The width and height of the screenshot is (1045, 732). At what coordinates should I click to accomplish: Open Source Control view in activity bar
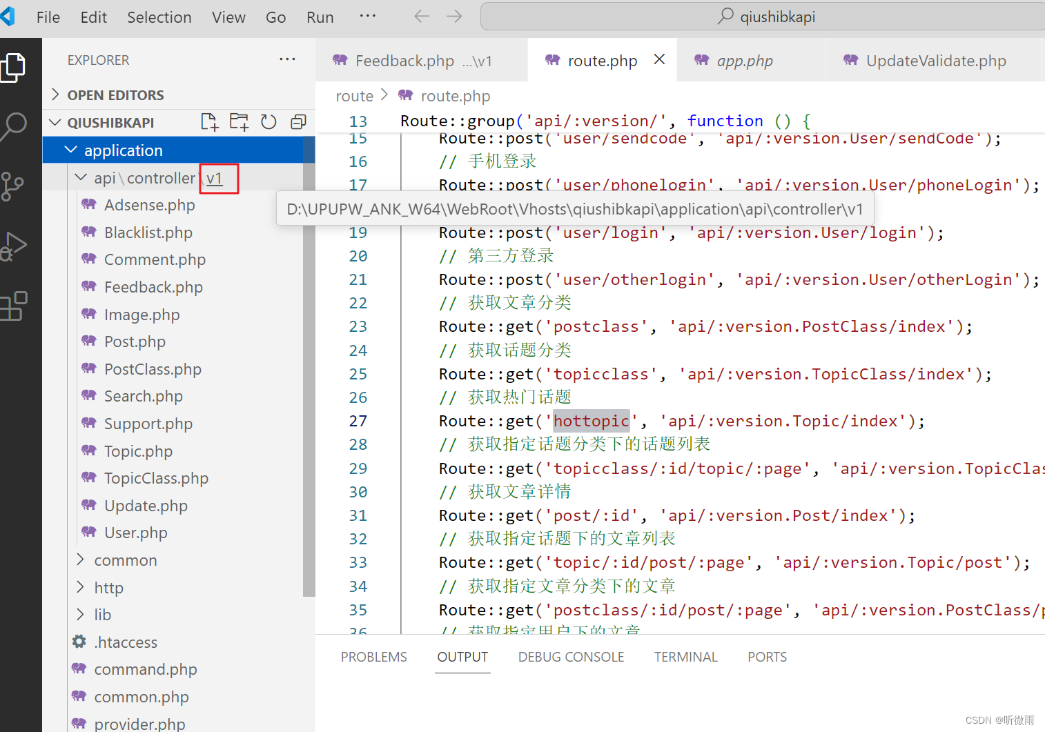12,186
